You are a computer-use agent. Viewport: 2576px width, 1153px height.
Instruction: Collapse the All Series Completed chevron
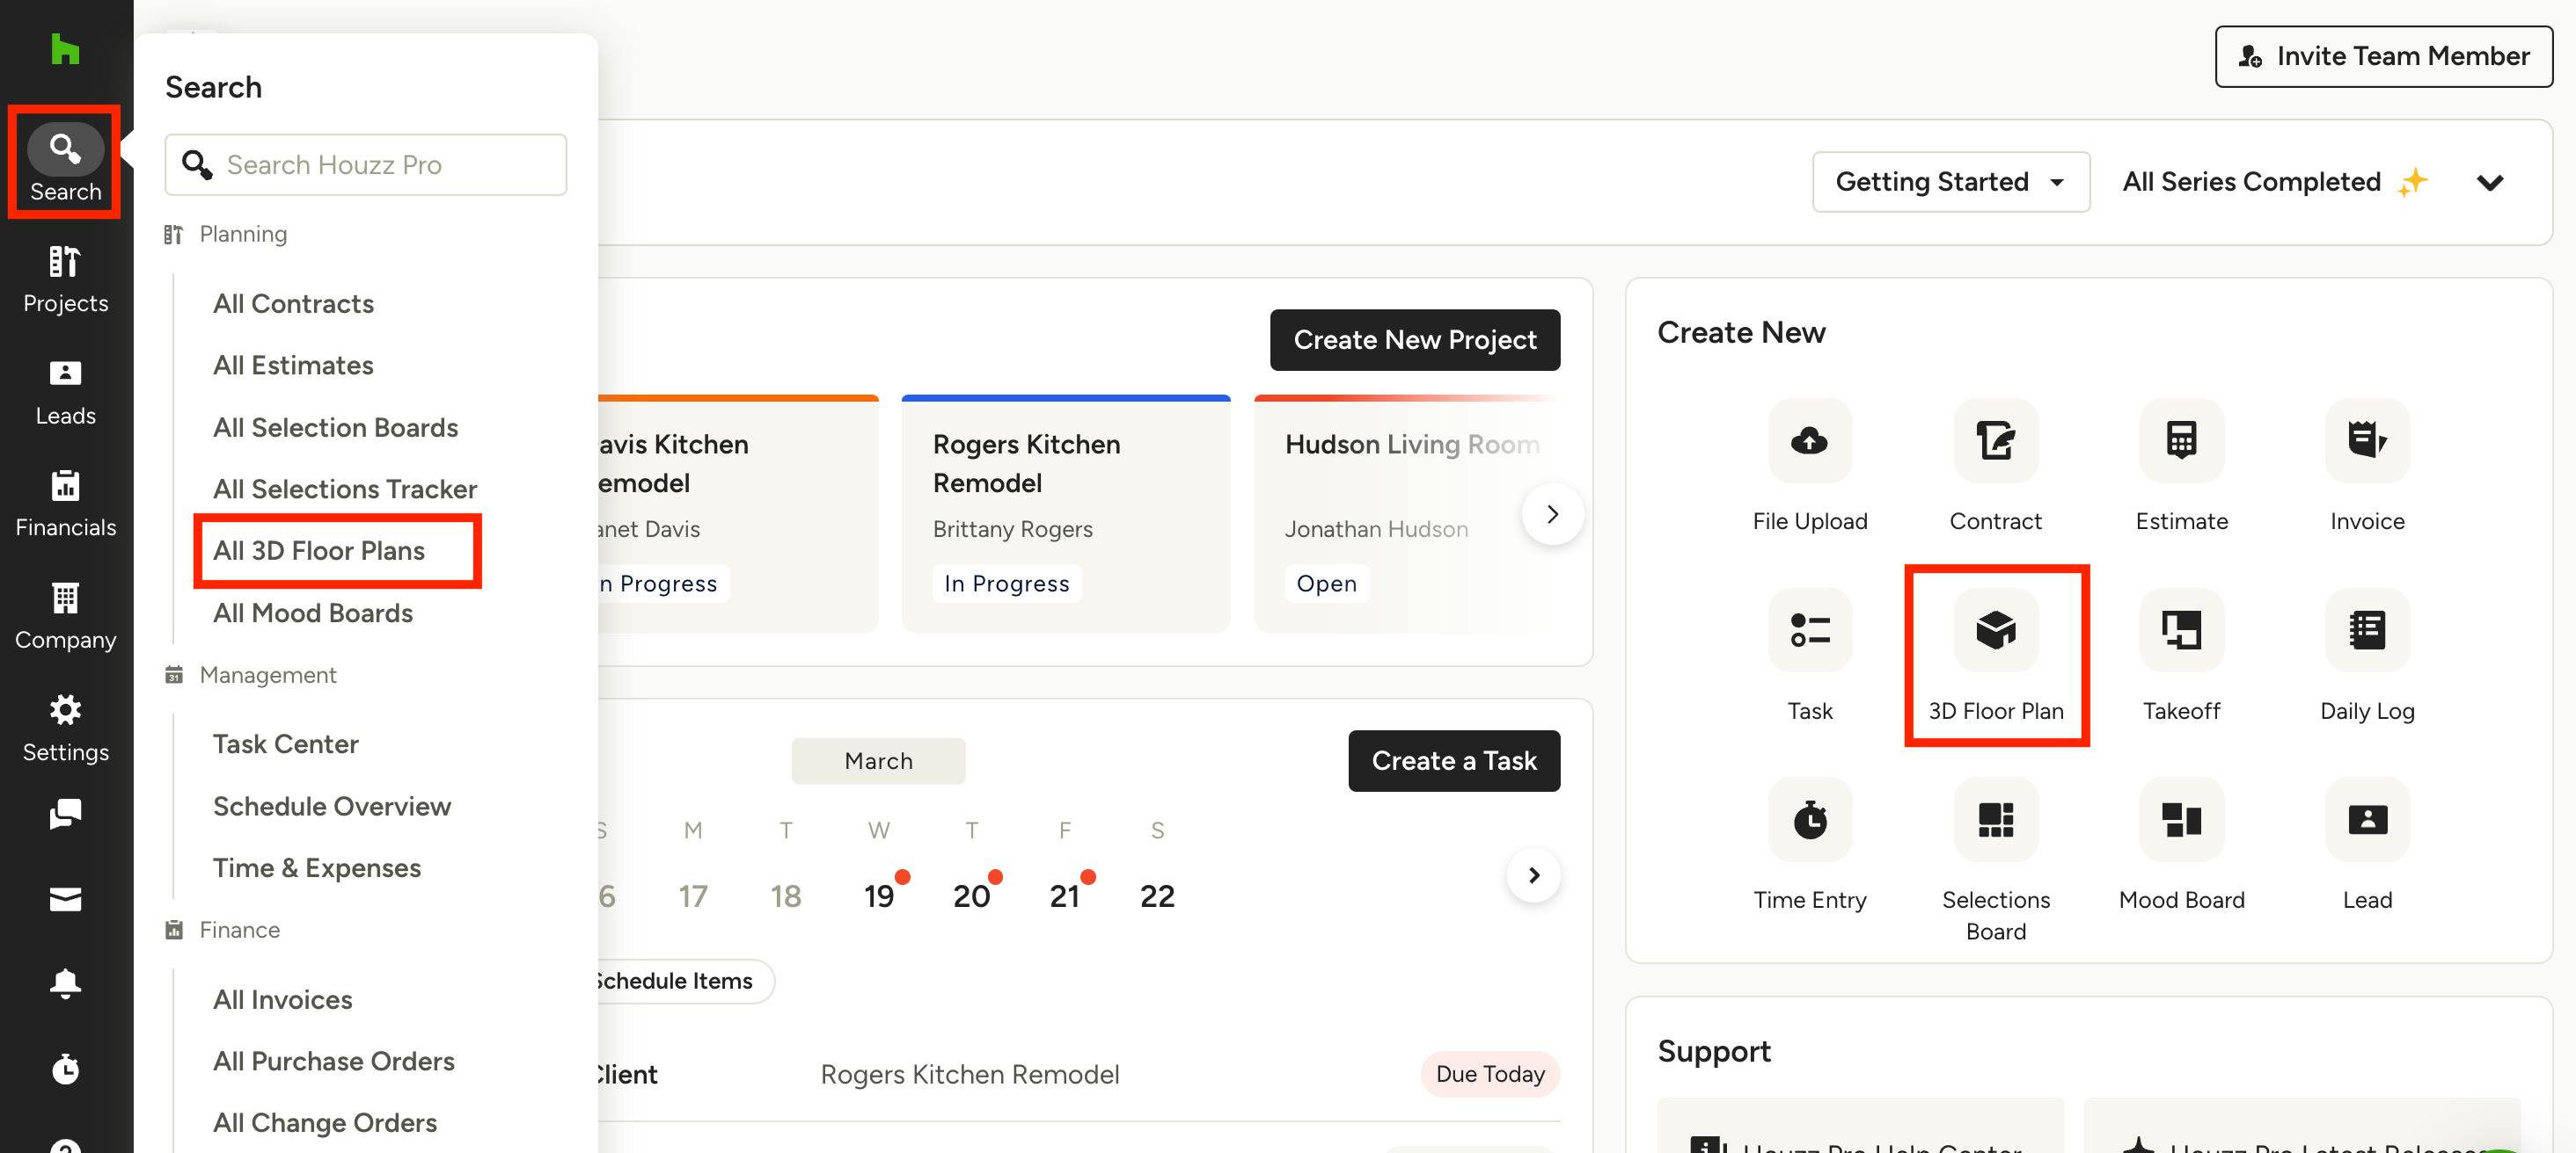(2489, 183)
